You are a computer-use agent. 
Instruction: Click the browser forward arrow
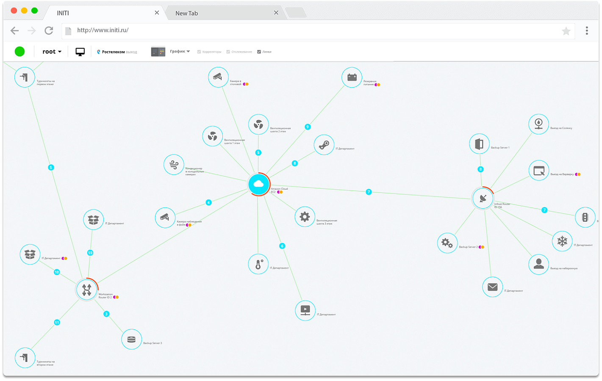(x=32, y=30)
